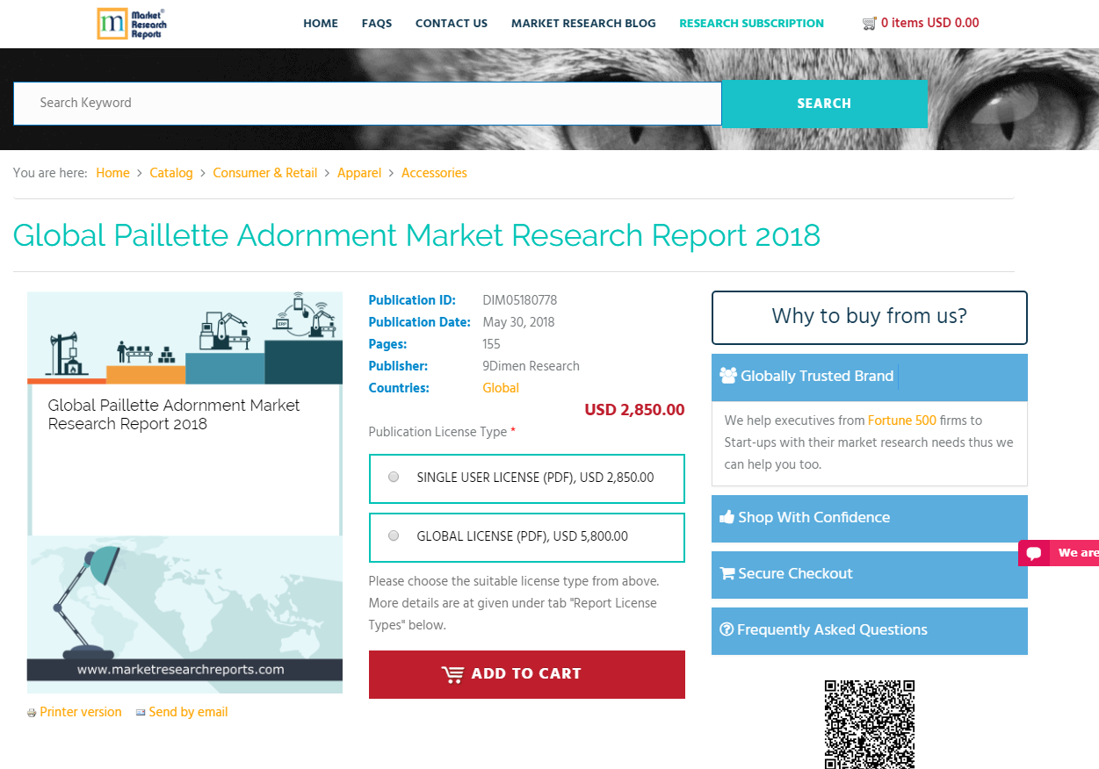Expand Globally Trusted Brand section
1099x769 pixels.
click(x=870, y=377)
